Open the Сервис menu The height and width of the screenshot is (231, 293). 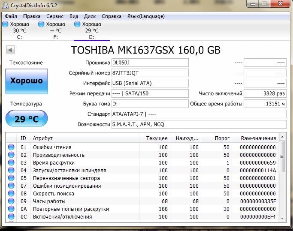[x=54, y=16]
